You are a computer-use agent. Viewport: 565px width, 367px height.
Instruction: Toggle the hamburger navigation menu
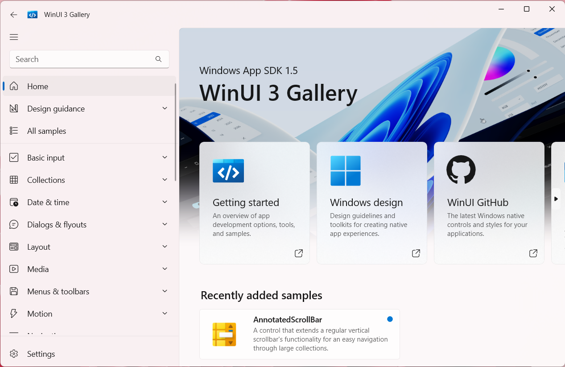click(14, 37)
